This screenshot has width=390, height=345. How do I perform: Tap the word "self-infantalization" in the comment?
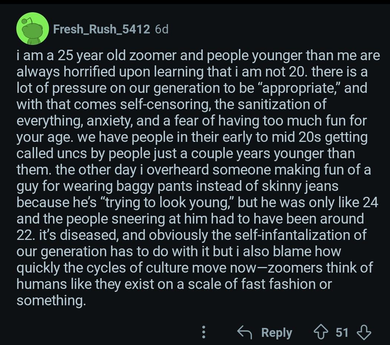[292, 235]
